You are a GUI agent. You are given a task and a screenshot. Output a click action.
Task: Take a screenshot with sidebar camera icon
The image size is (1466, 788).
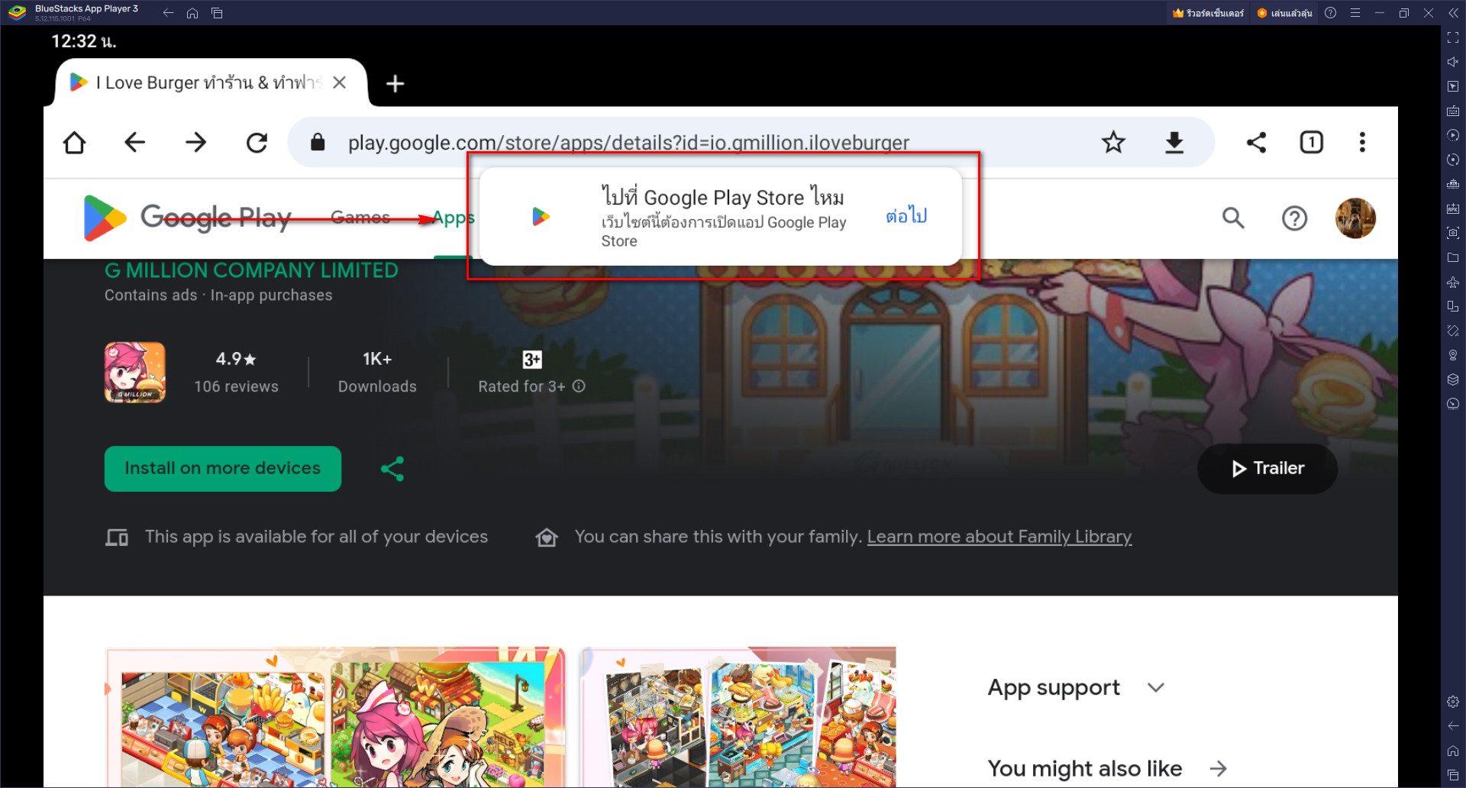tap(1453, 233)
